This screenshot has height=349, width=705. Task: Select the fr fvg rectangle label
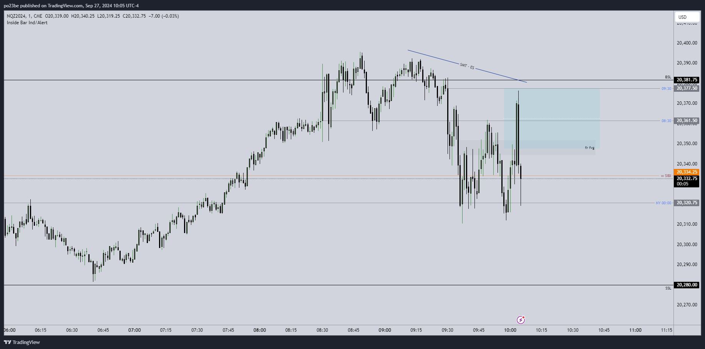click(x=589, y=148)
